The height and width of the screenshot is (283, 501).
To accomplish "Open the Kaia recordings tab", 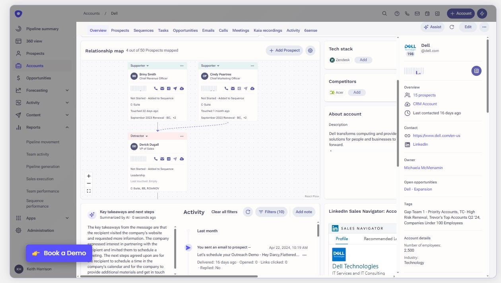I will (x=268, y=31).
